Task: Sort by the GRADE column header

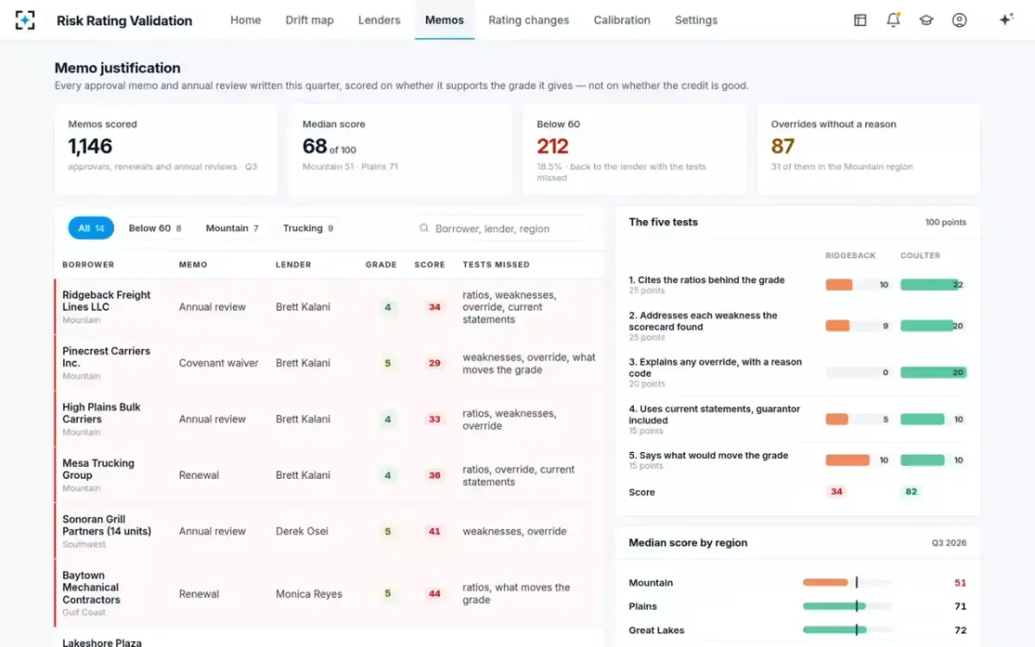Action: click(x=381, y=265)
